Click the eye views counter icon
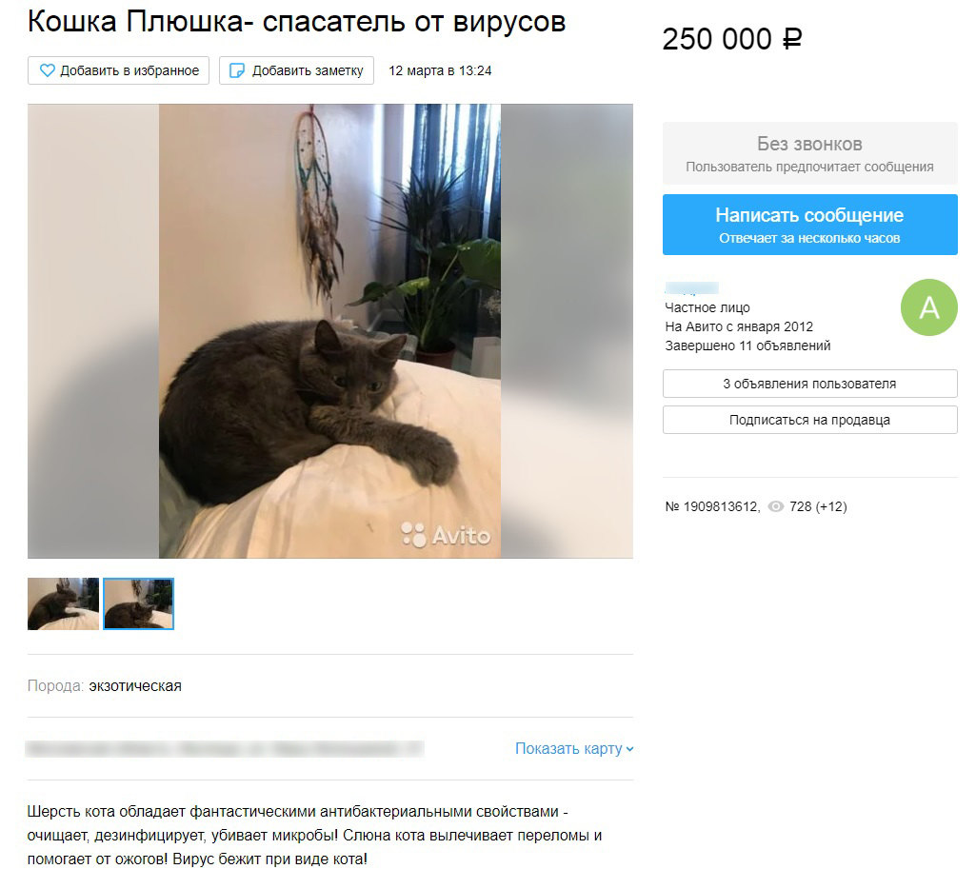This screenshot has height=869, width=976. pos(776,506)
